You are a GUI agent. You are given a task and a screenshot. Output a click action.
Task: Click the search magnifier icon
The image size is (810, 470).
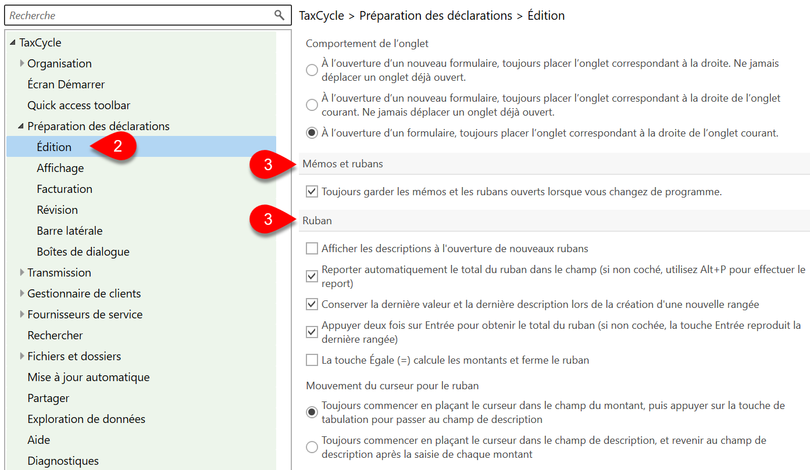(280, 15)
